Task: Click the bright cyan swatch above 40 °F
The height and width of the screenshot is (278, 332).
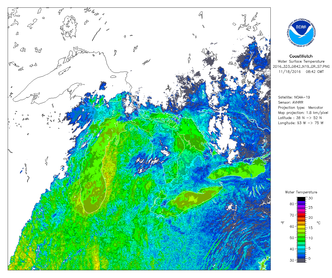Action: [x=301, y=247]
